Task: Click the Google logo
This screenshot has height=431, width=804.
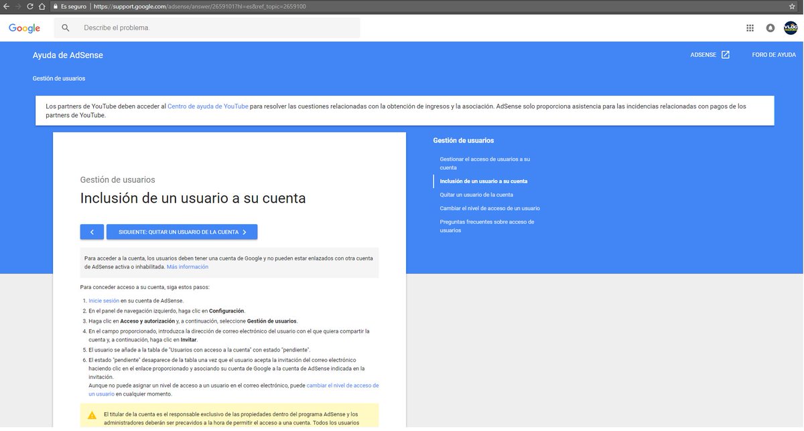Action: (24, 28)
